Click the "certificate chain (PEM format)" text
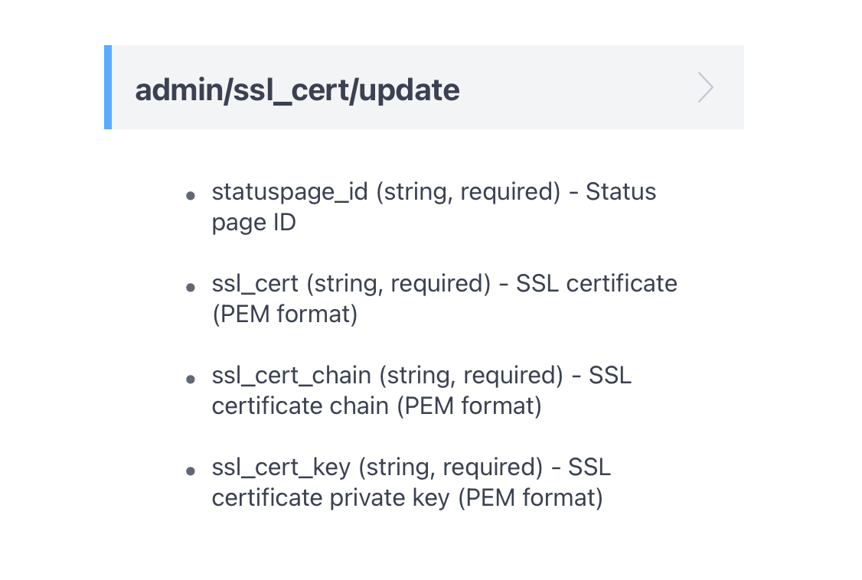Image resolution: width=862 pixels, height=580 pixels. pos(377,406)
